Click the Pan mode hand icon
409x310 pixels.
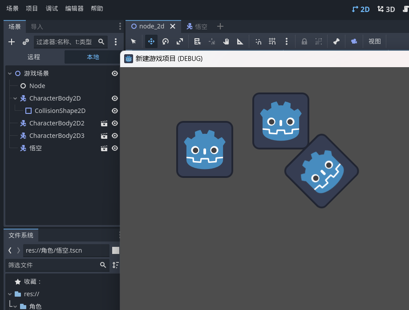(226, 41)
